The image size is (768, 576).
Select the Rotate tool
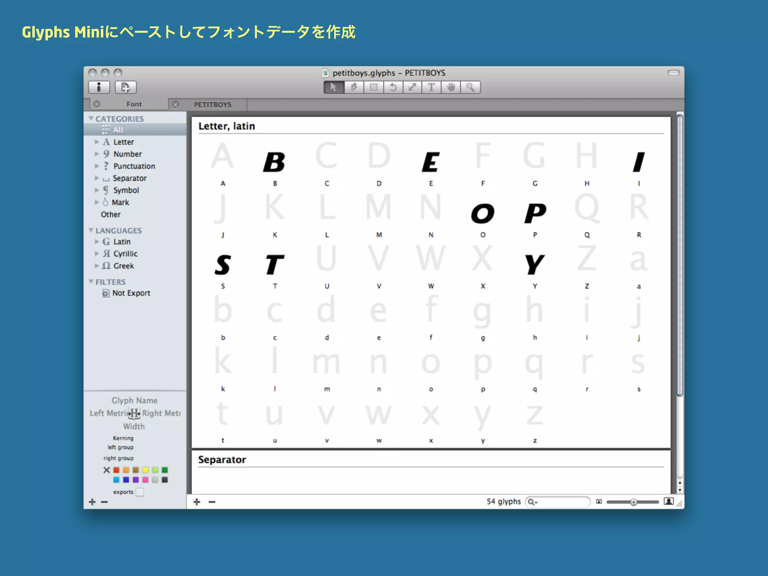click(x=393, y=87)
